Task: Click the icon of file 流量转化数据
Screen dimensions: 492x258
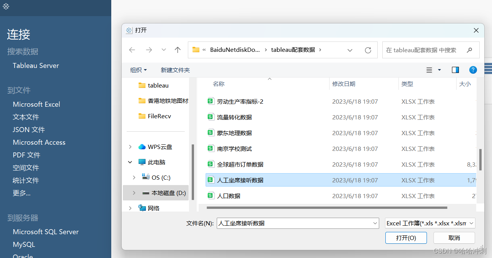Action: point(211,117)
